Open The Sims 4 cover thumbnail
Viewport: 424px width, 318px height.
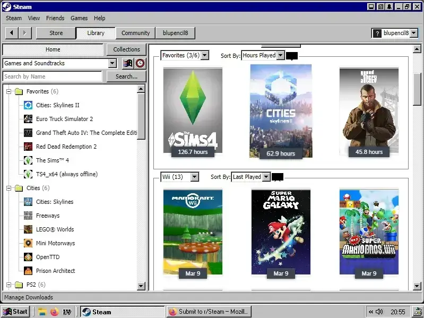(193, 111)
